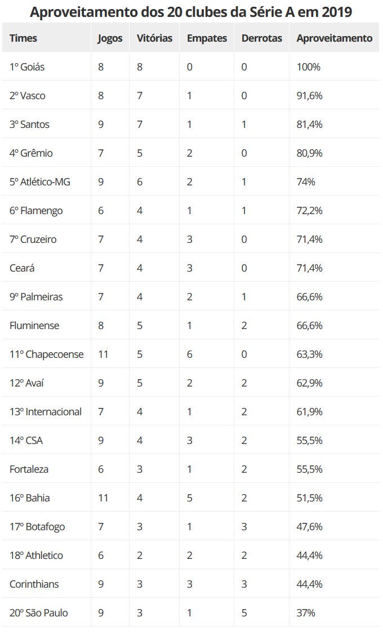Click the Empates column header
This screenshot has height=644, width=383.
pyautogui.click(x=207, y=38)
